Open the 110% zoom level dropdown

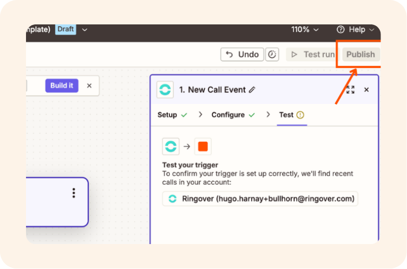coord(305,30)
